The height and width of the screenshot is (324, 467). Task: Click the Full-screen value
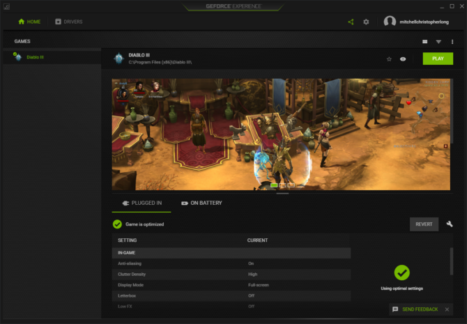pyautogui.click(x=259, y=285)
